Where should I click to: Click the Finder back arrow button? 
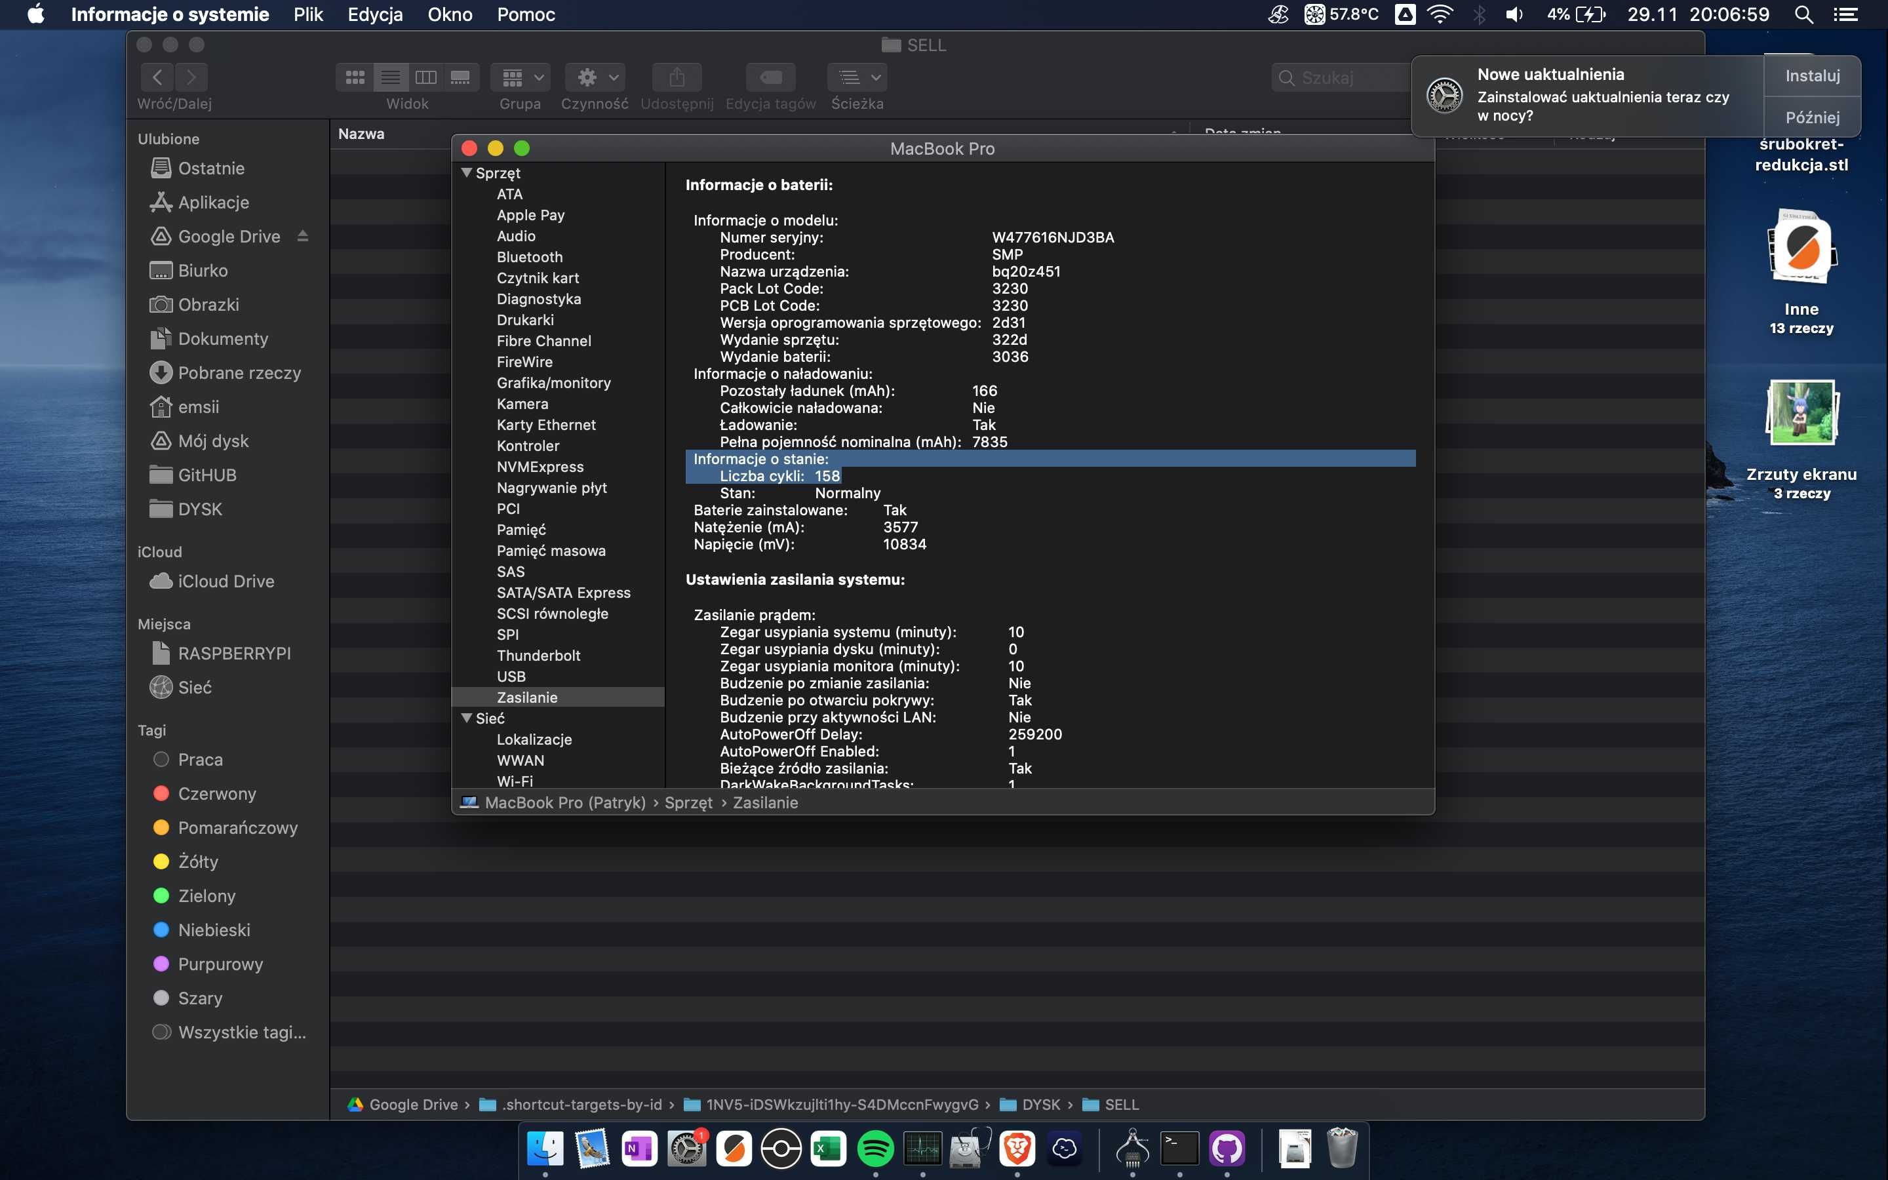pos(157,77)
